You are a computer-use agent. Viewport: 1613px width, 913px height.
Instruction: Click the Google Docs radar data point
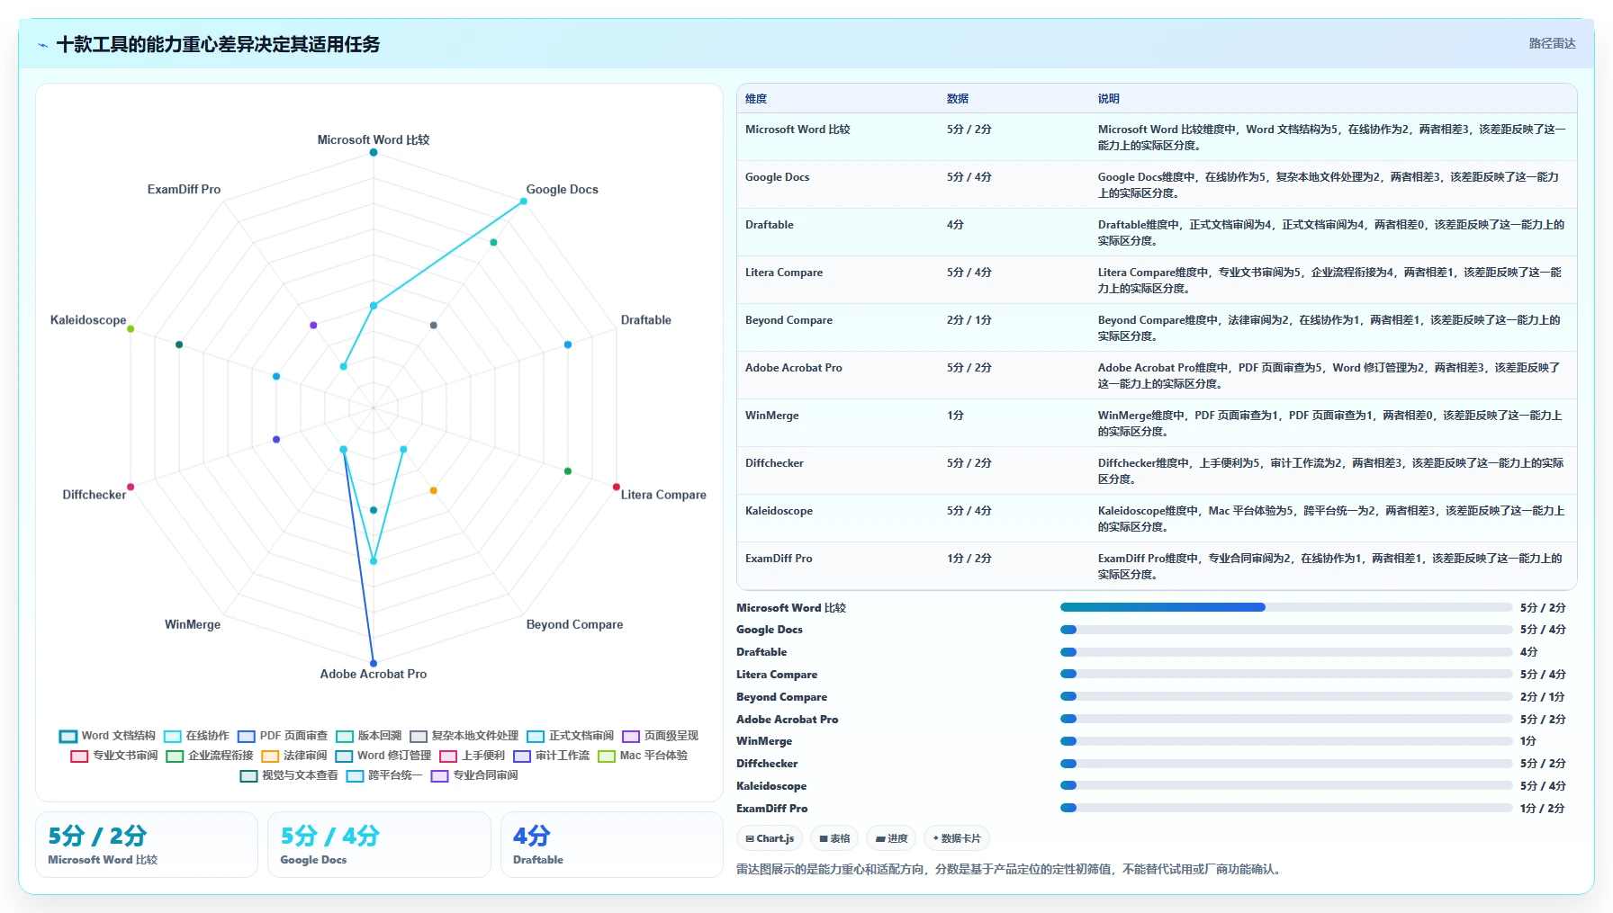pyautogui.click(x=523, y=201)
